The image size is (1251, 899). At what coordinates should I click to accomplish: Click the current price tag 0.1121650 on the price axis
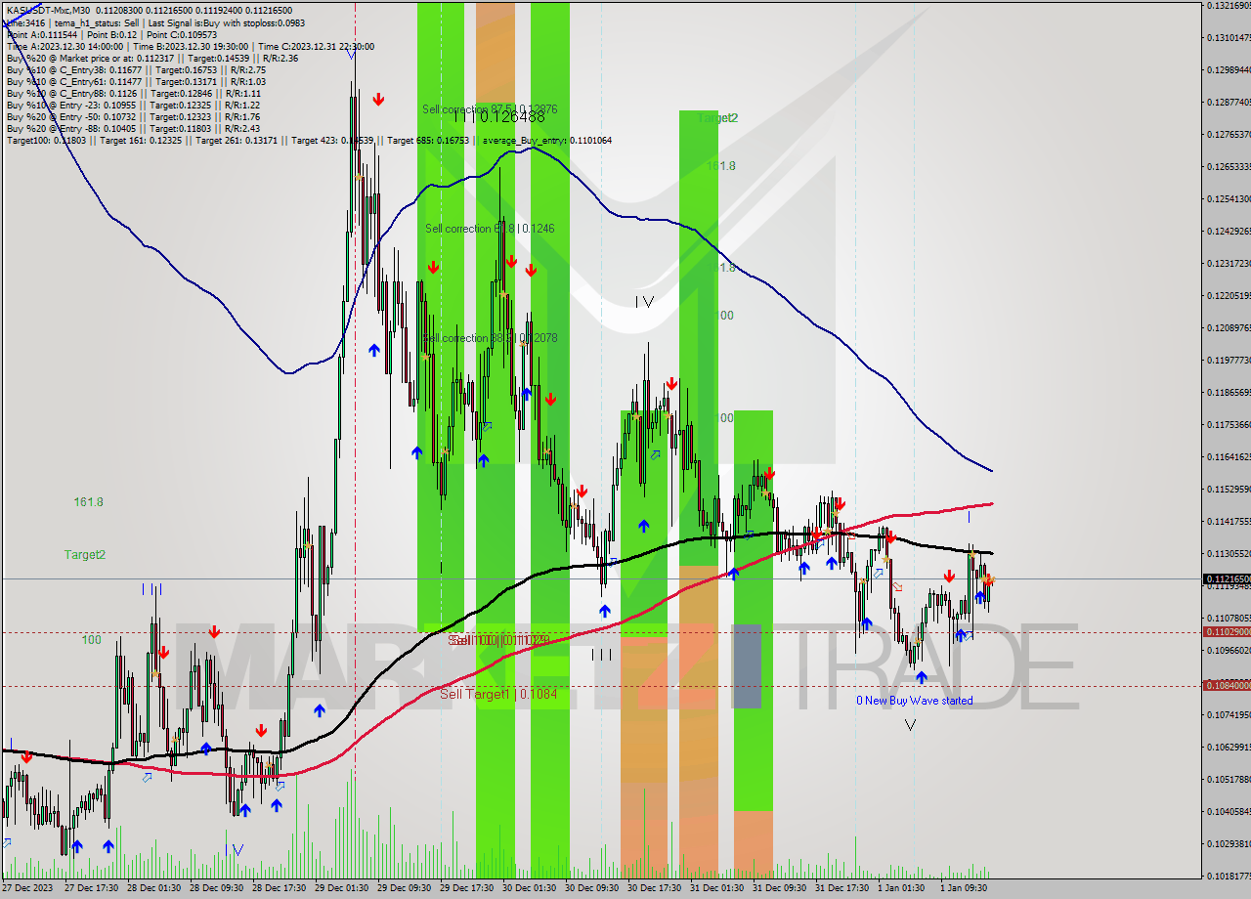1228,578
